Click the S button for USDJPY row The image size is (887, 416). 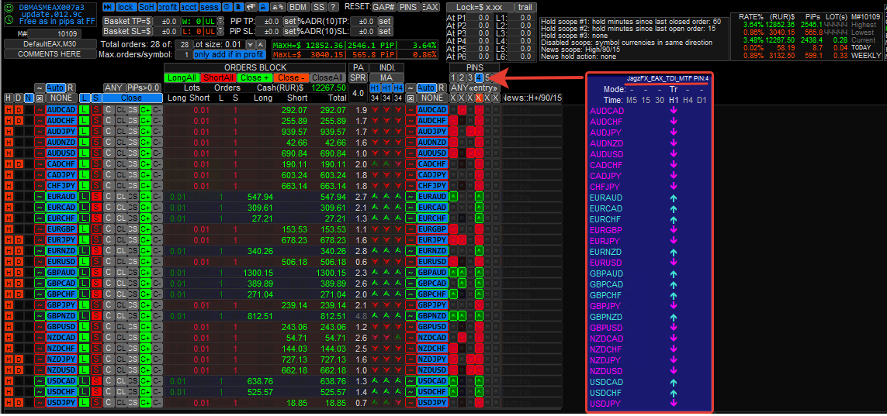(x=96, y=403)
